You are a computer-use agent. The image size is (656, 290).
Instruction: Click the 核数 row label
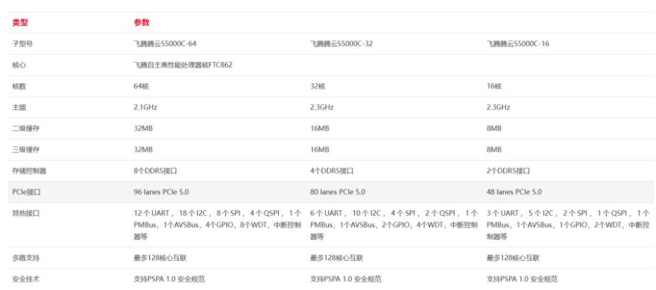click(19, 86)
